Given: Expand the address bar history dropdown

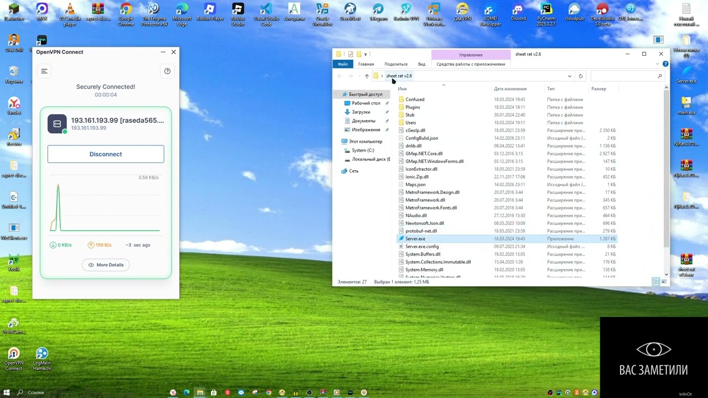Looking at the screenshot, I should (x=569, y=76).
